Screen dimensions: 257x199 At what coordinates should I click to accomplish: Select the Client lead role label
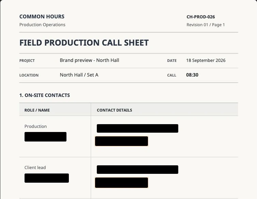pos(35,168)
